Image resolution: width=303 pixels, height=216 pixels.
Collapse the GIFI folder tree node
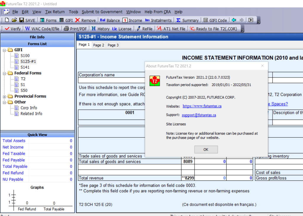[4, 50]
